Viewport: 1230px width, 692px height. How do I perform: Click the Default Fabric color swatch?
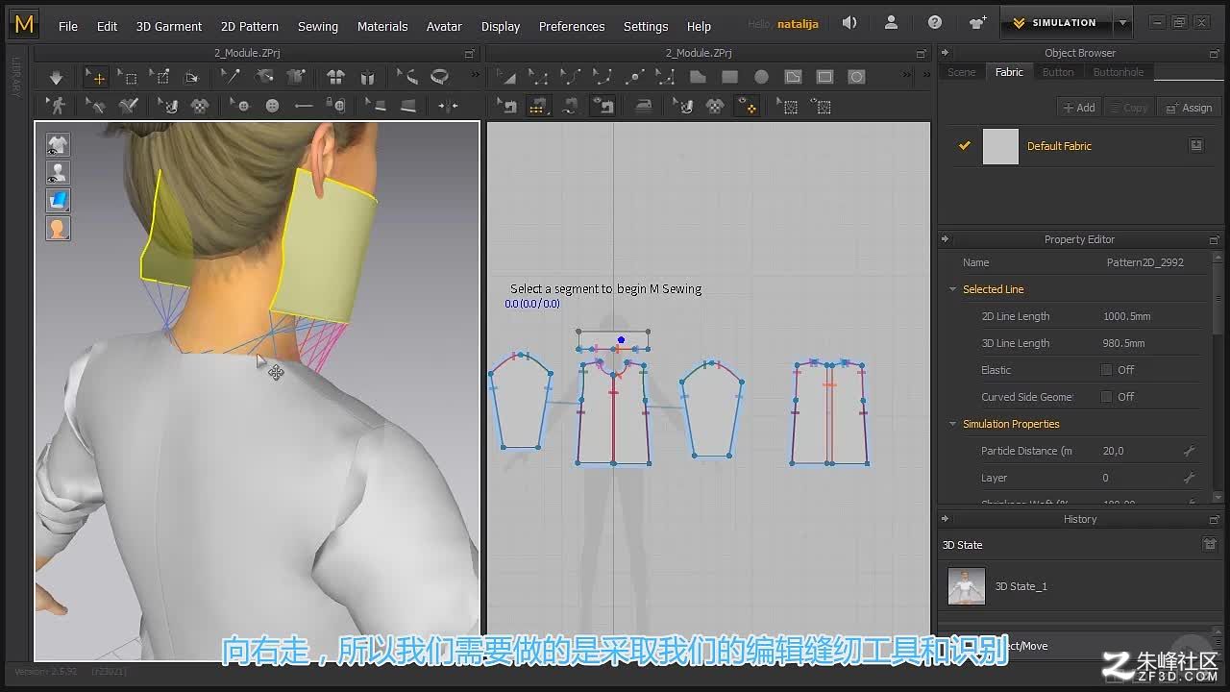1000,146
